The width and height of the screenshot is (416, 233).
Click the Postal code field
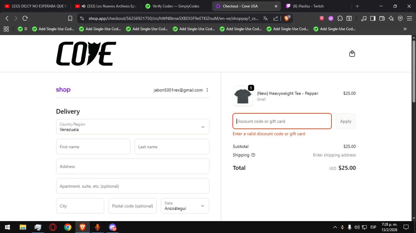[x=133, y=206]
